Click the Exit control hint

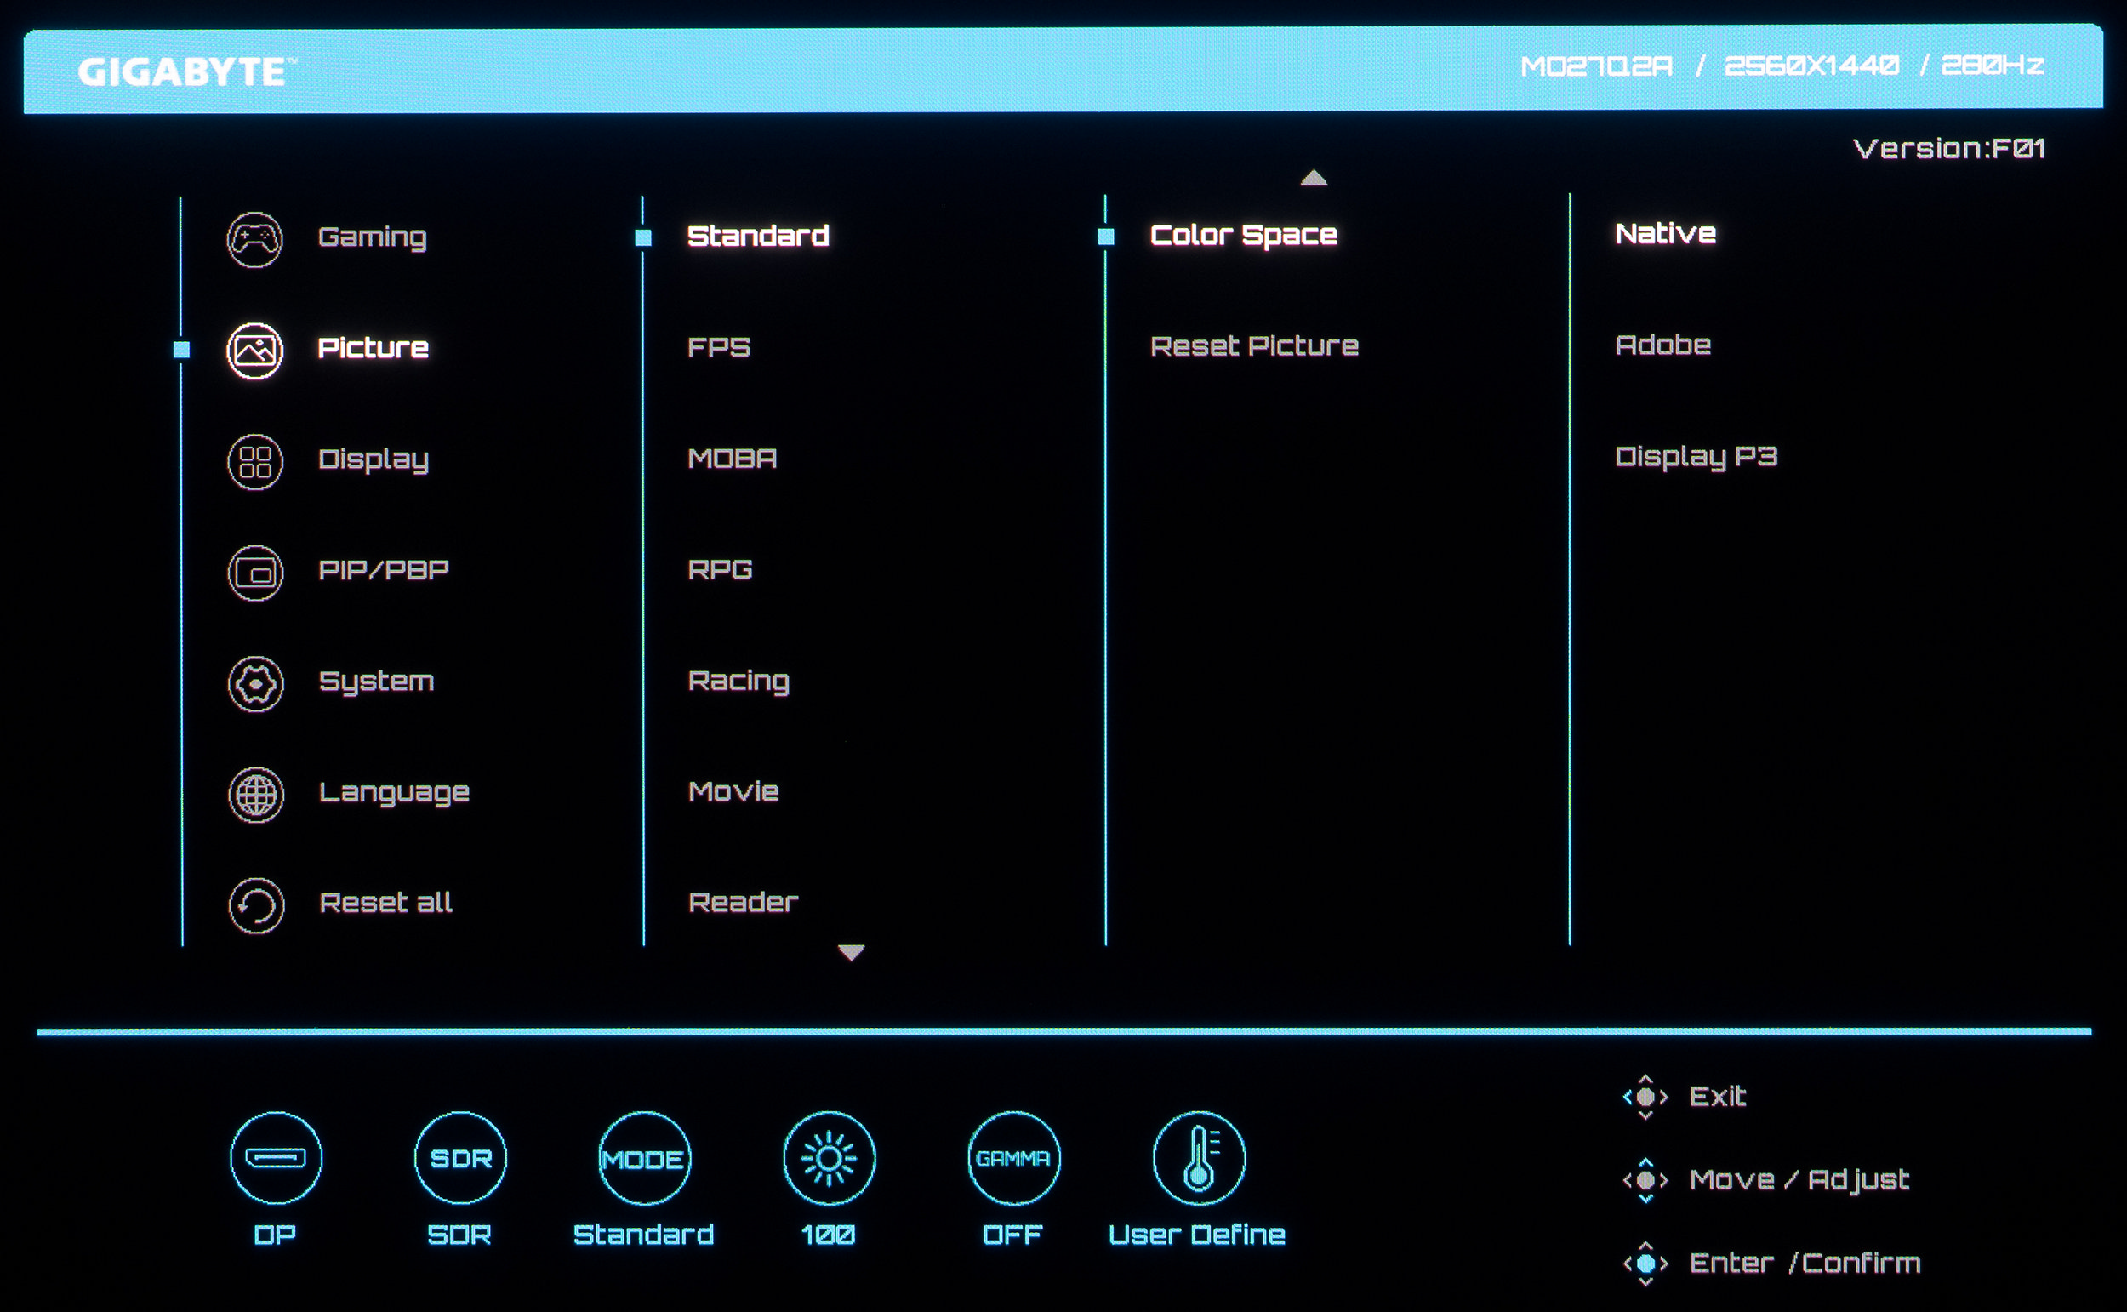1716,1096
